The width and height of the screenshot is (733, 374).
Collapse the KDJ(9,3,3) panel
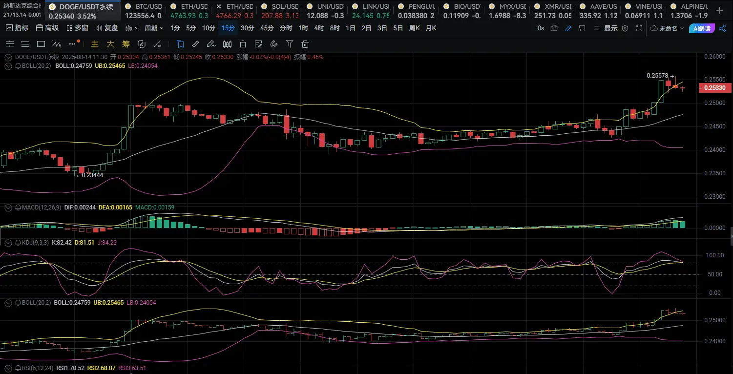8,242
